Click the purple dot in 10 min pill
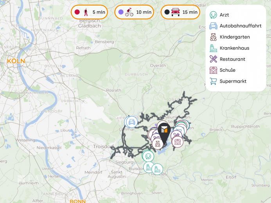The width and height of the screenshot is (271, 203). 121,12
